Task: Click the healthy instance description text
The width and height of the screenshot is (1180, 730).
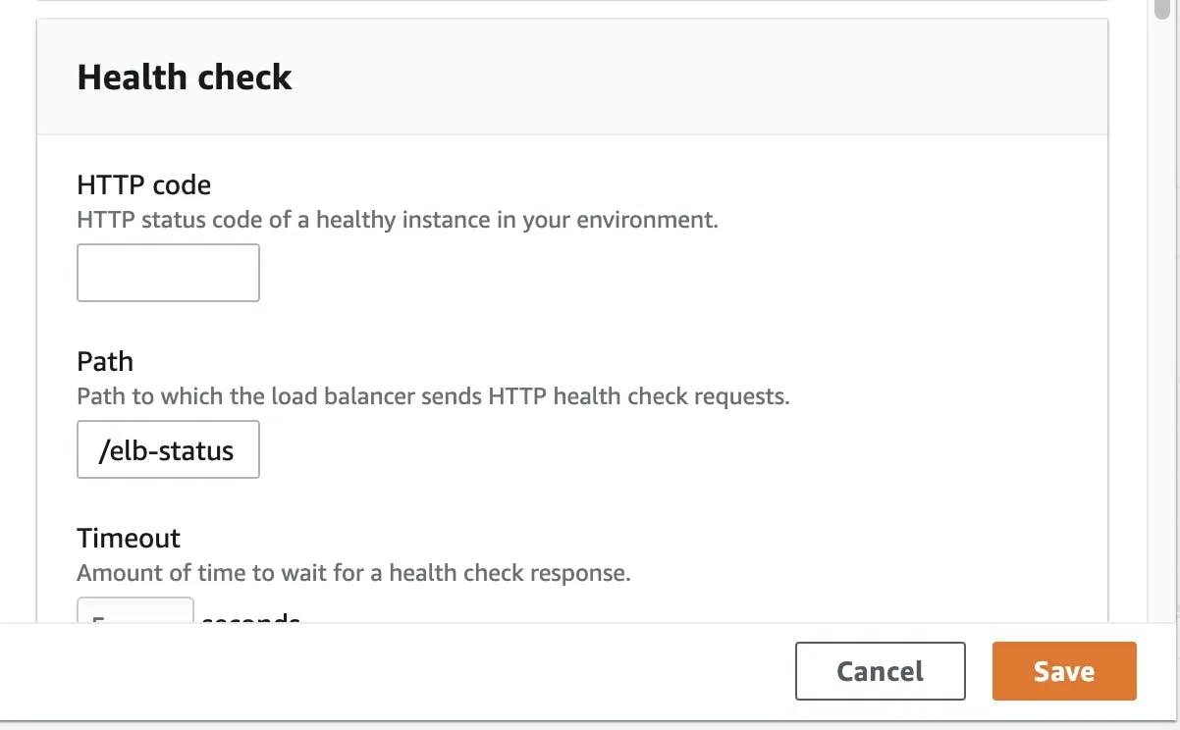Action: 397,219
